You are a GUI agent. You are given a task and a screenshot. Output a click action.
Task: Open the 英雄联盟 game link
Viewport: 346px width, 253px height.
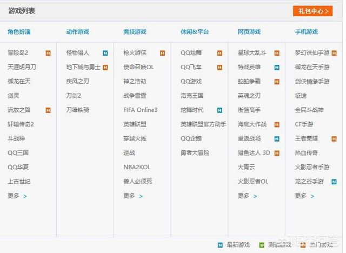point(135,124)
